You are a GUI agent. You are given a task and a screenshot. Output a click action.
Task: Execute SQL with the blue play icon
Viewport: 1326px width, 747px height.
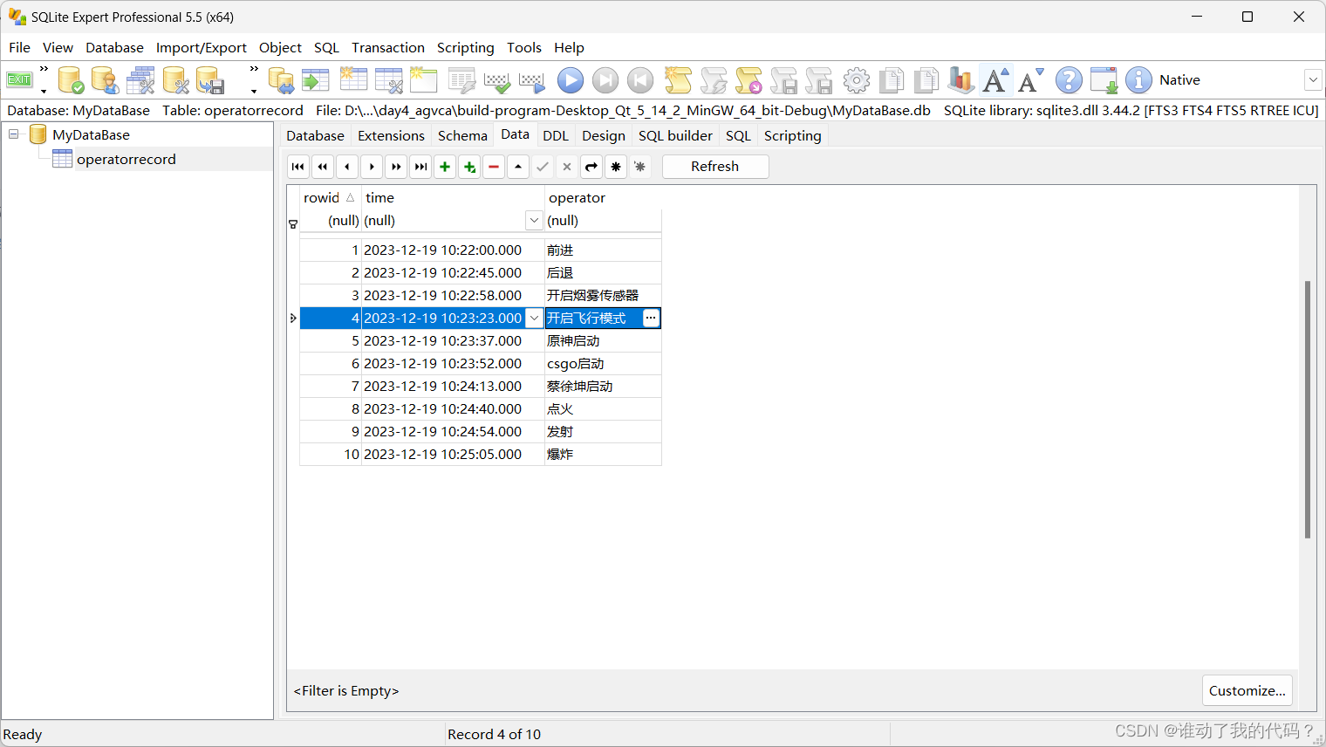coord(570,79)
